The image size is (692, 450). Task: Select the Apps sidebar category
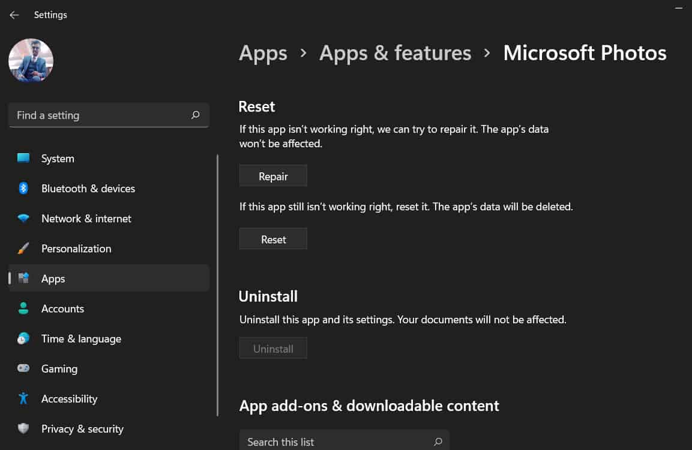(53, 279)
